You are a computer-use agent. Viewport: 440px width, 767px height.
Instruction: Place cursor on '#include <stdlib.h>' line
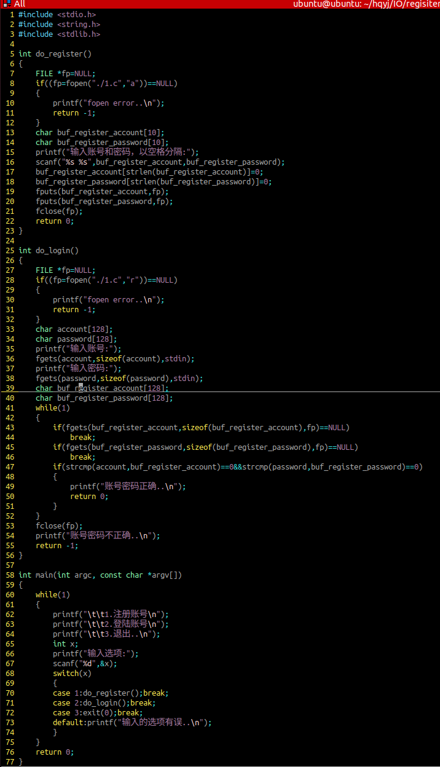click(59, 34)
